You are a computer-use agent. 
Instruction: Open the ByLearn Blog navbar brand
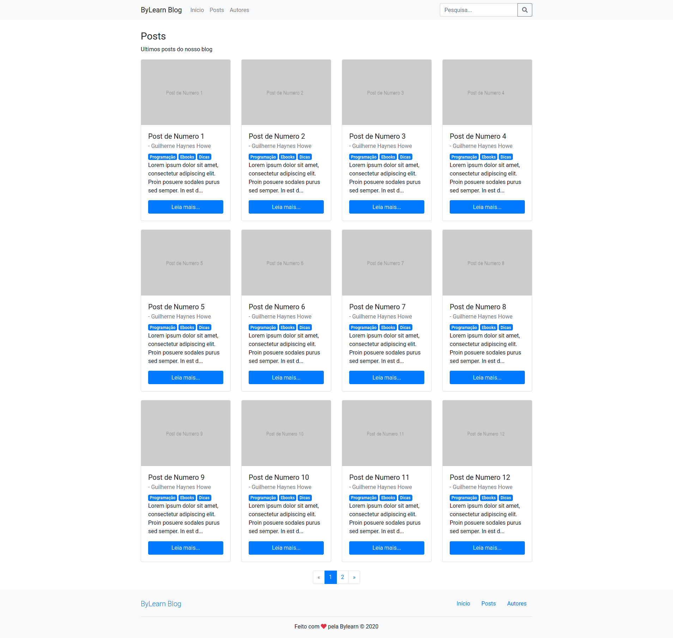point(161,10)
